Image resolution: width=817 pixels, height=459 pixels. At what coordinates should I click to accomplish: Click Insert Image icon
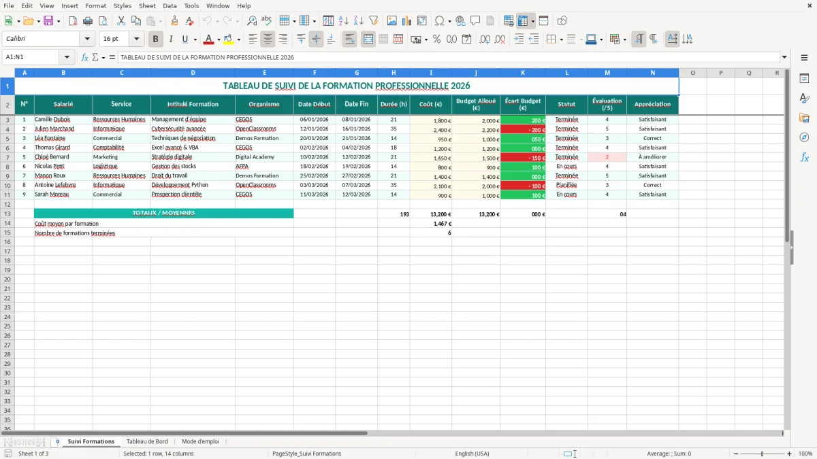point(392,21)
